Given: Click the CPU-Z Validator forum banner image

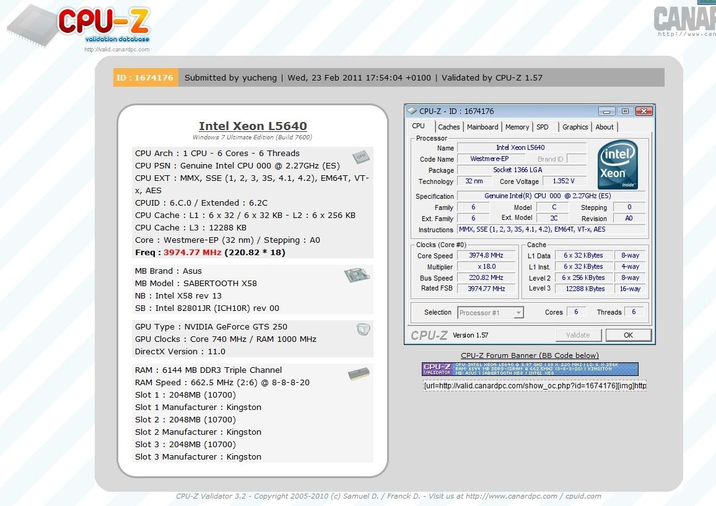Looking at the screenshot, I should pos(530,369).
